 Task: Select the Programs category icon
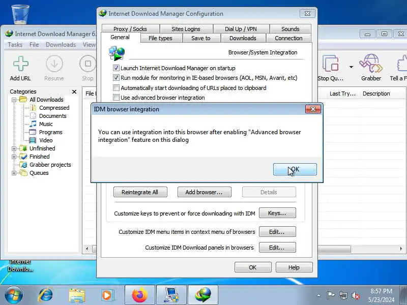[33, 132]
